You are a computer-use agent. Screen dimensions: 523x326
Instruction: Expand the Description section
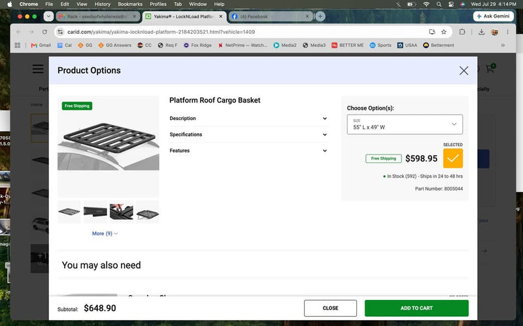[249, 119]
